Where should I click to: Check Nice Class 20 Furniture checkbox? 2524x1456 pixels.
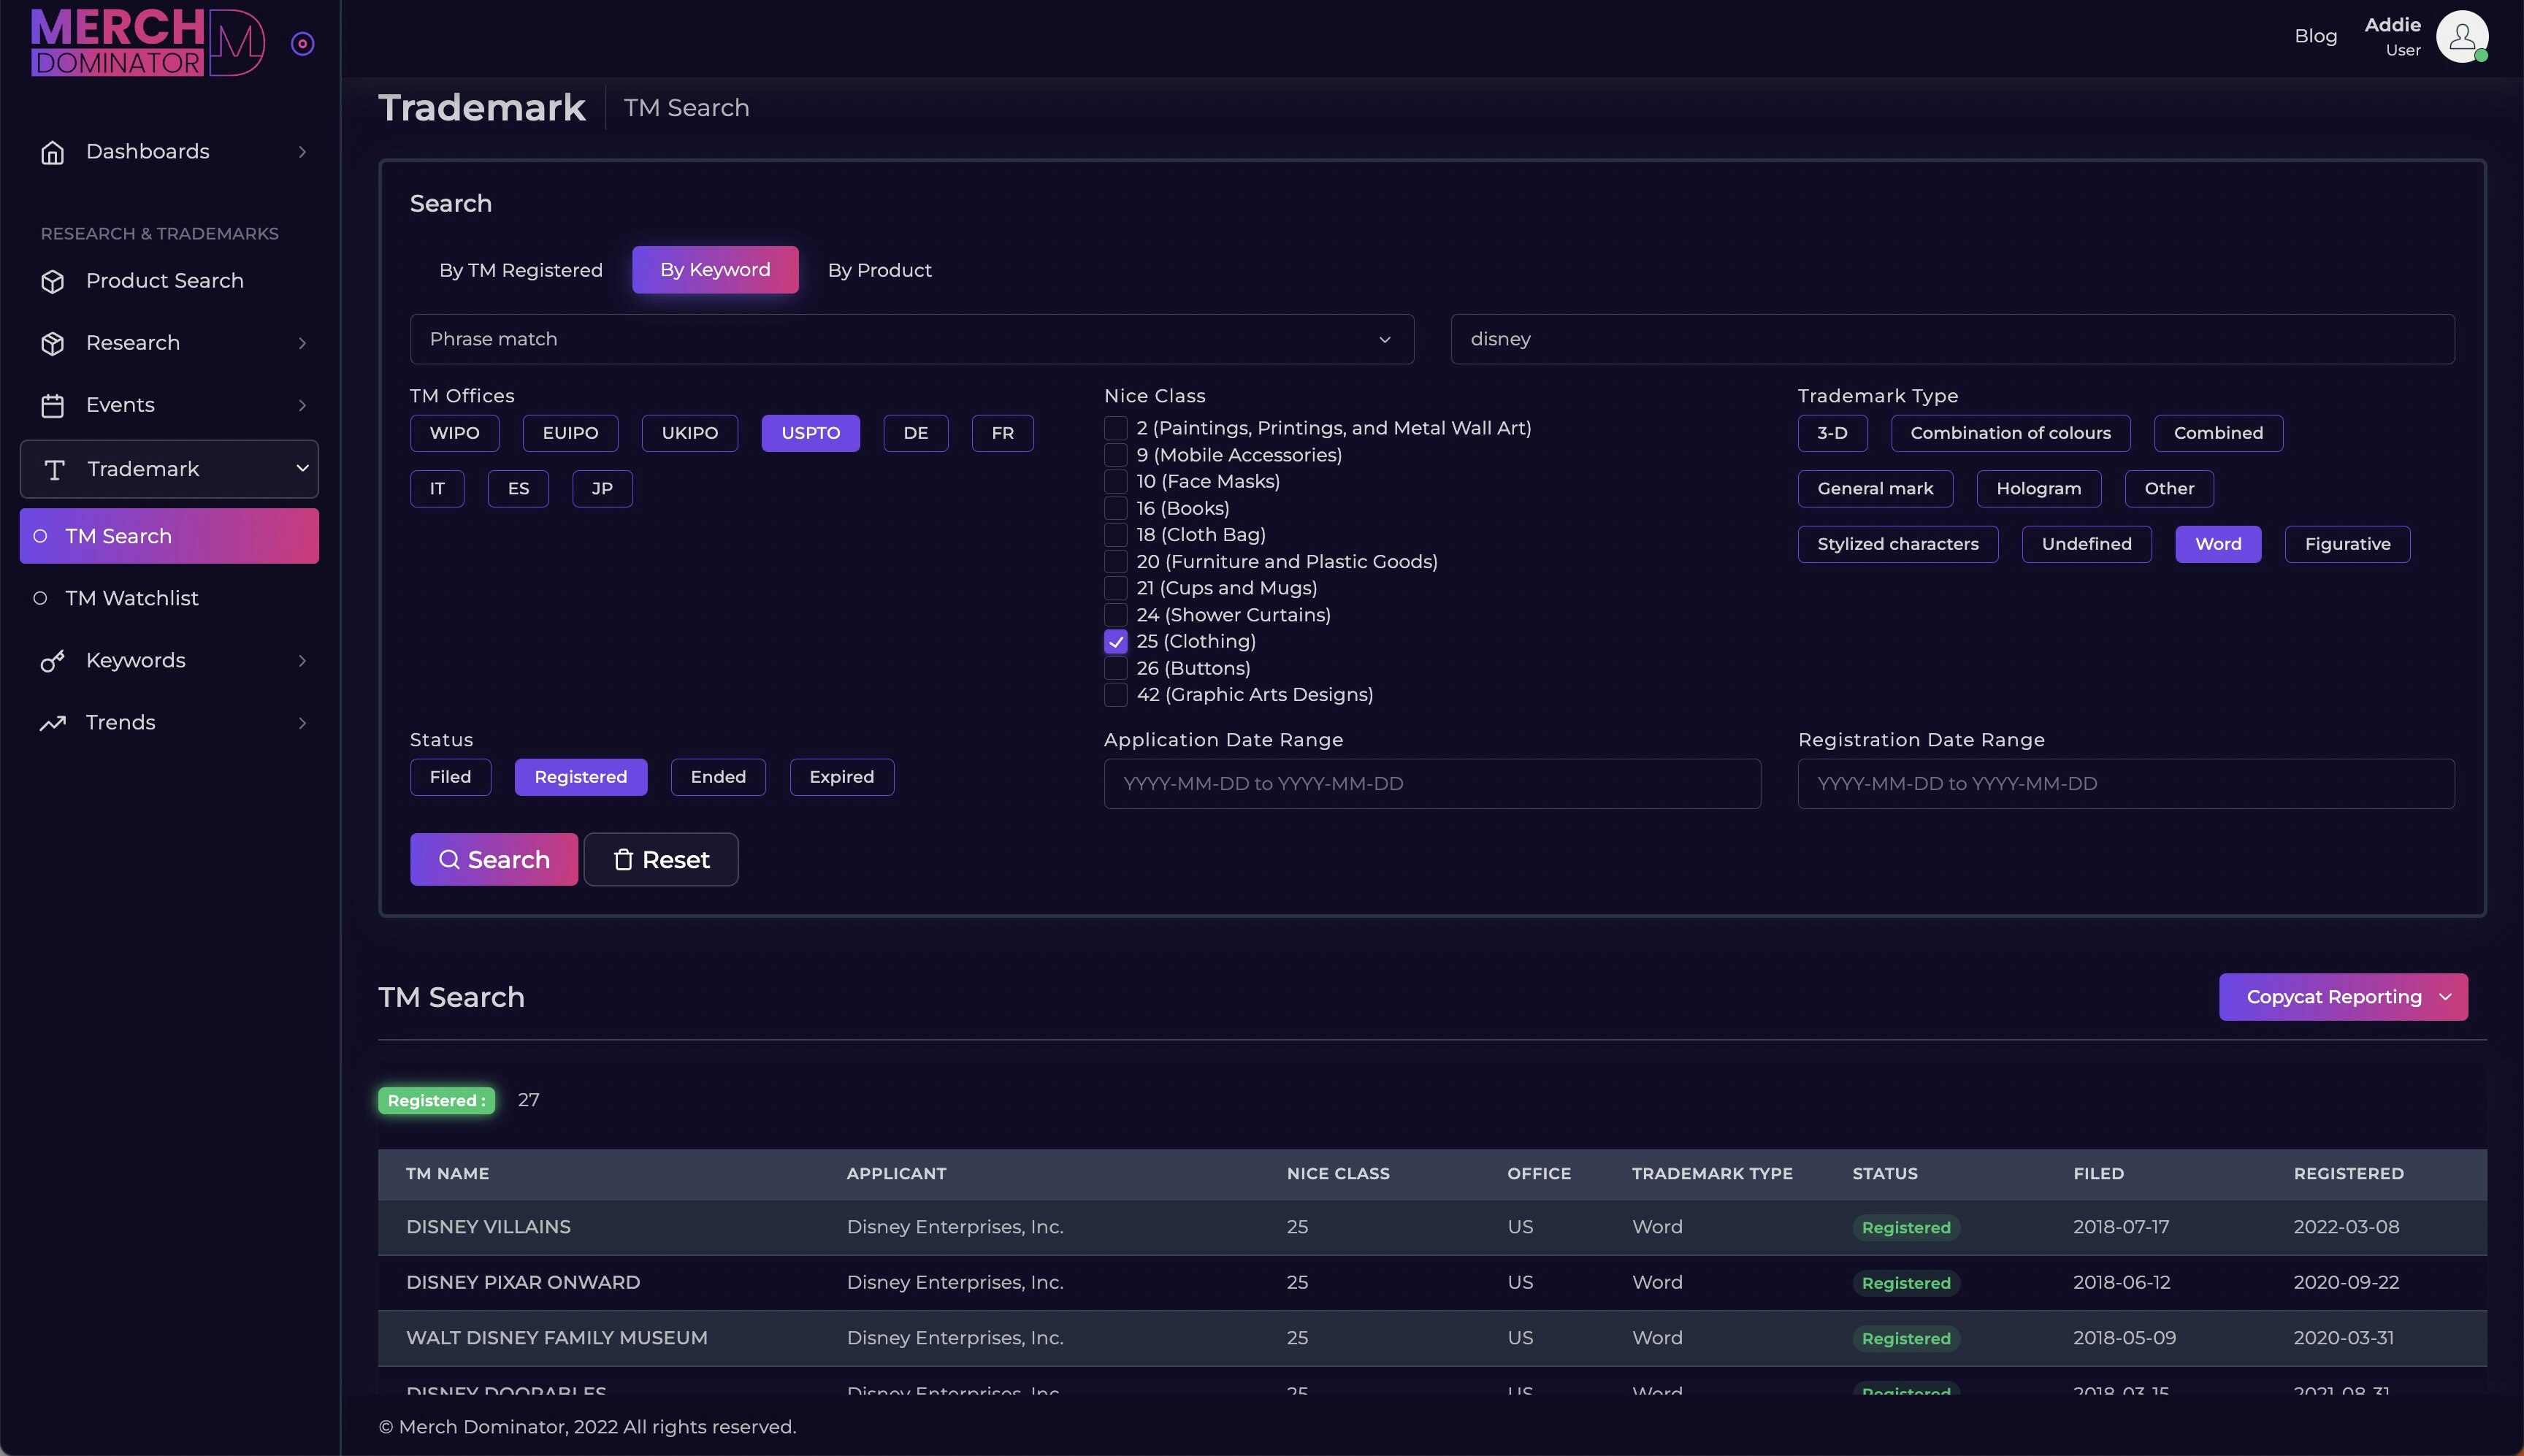point(1115,561)
